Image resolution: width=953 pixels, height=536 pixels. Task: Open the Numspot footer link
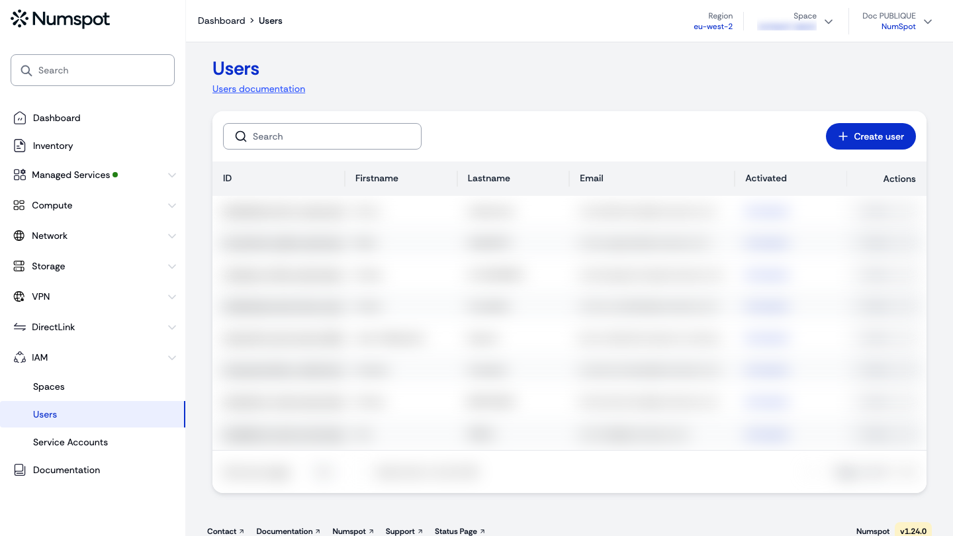coord(353,531)
